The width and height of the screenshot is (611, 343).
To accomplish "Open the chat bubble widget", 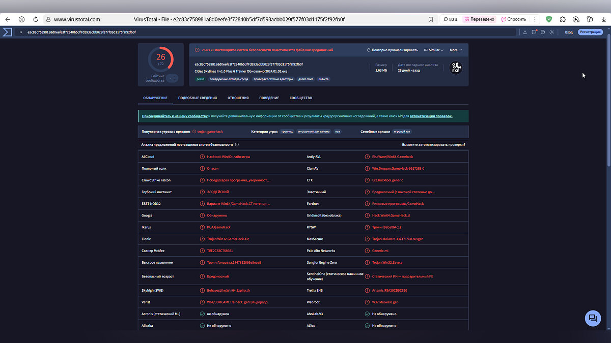I will point(593,318).
